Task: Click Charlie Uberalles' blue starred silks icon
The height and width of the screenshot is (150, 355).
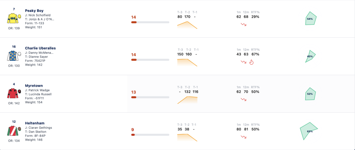Action: pyautogui.click(x=14, y=56)
